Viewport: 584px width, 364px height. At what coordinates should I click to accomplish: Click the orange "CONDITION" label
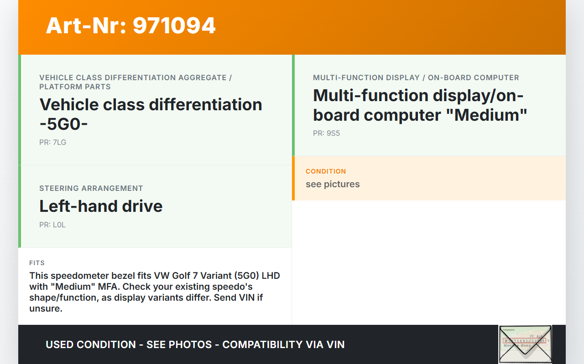tap(326, 171)
